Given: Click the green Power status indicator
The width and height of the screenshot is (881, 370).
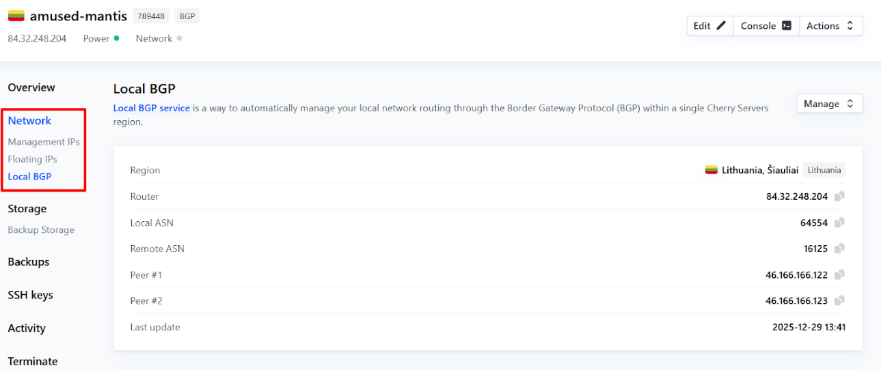Looking at the screenshot, I should 116,38.
